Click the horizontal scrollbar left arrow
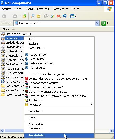Image resolution: width=115 pixels, height=139 pixels. (2, 131)
